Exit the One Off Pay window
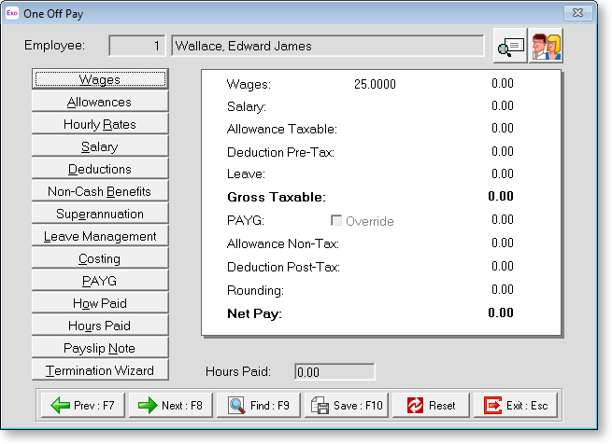This screenshot has height=444, width=612. [x=517, y=406]
